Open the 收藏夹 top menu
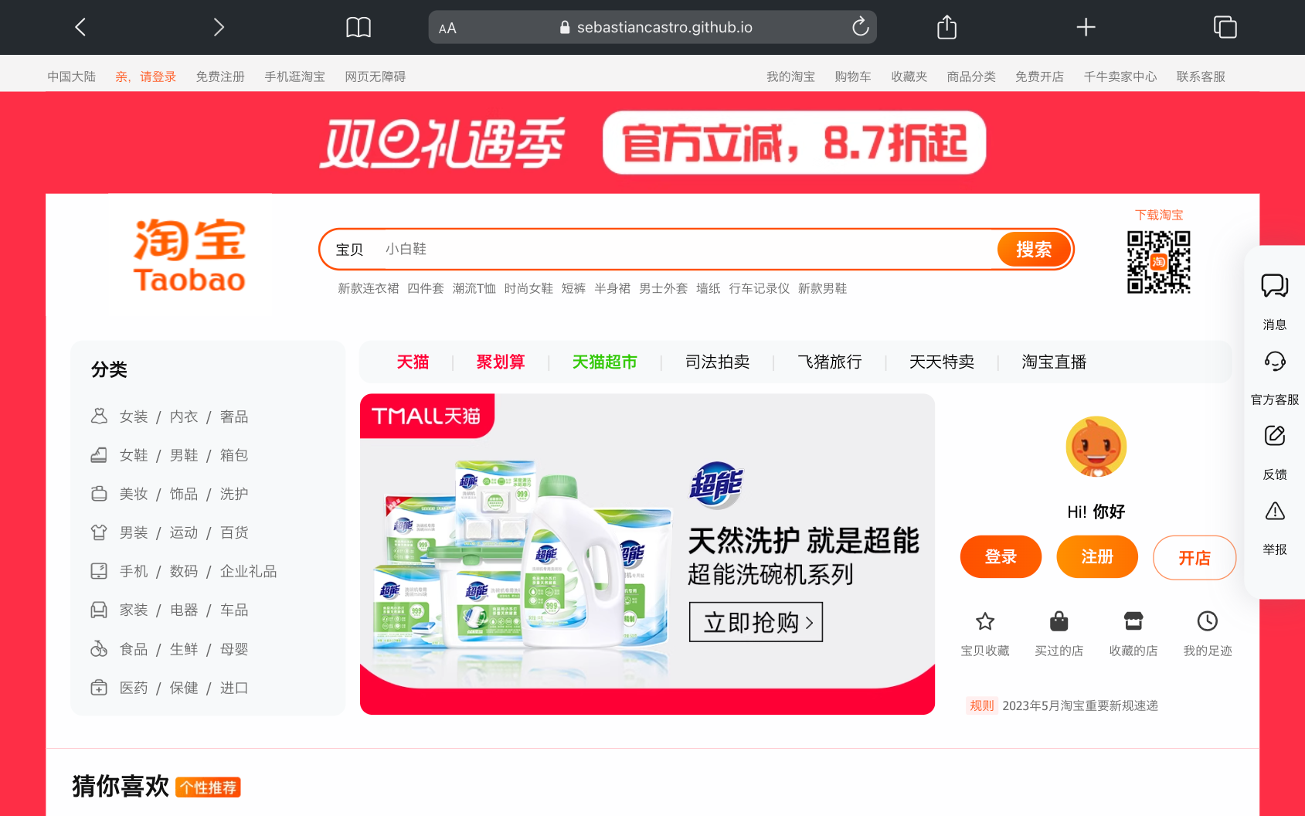 (909, 76)
